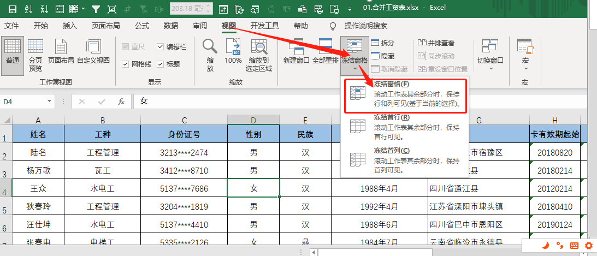This screenshot has height=256, width=597.
Task: Open the Home (开始) tab
Action: pyautogui.click(x=41, y=26)
